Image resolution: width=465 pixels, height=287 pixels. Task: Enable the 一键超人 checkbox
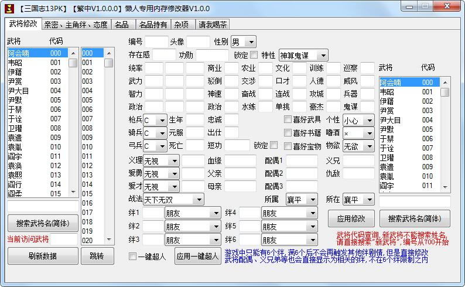click(x=133, y=256)
